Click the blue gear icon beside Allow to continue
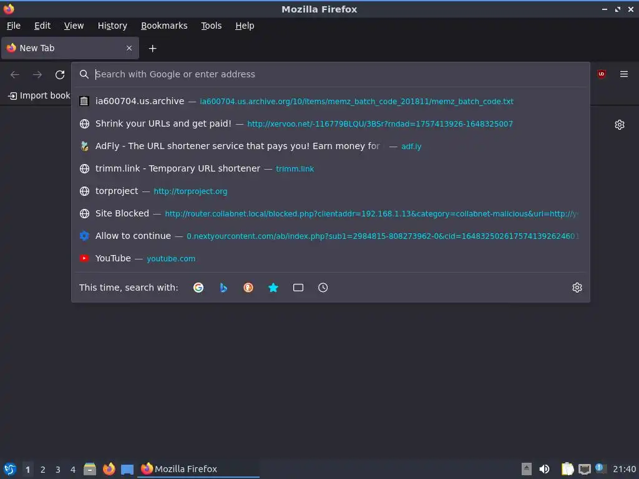 tap(84, 236)
